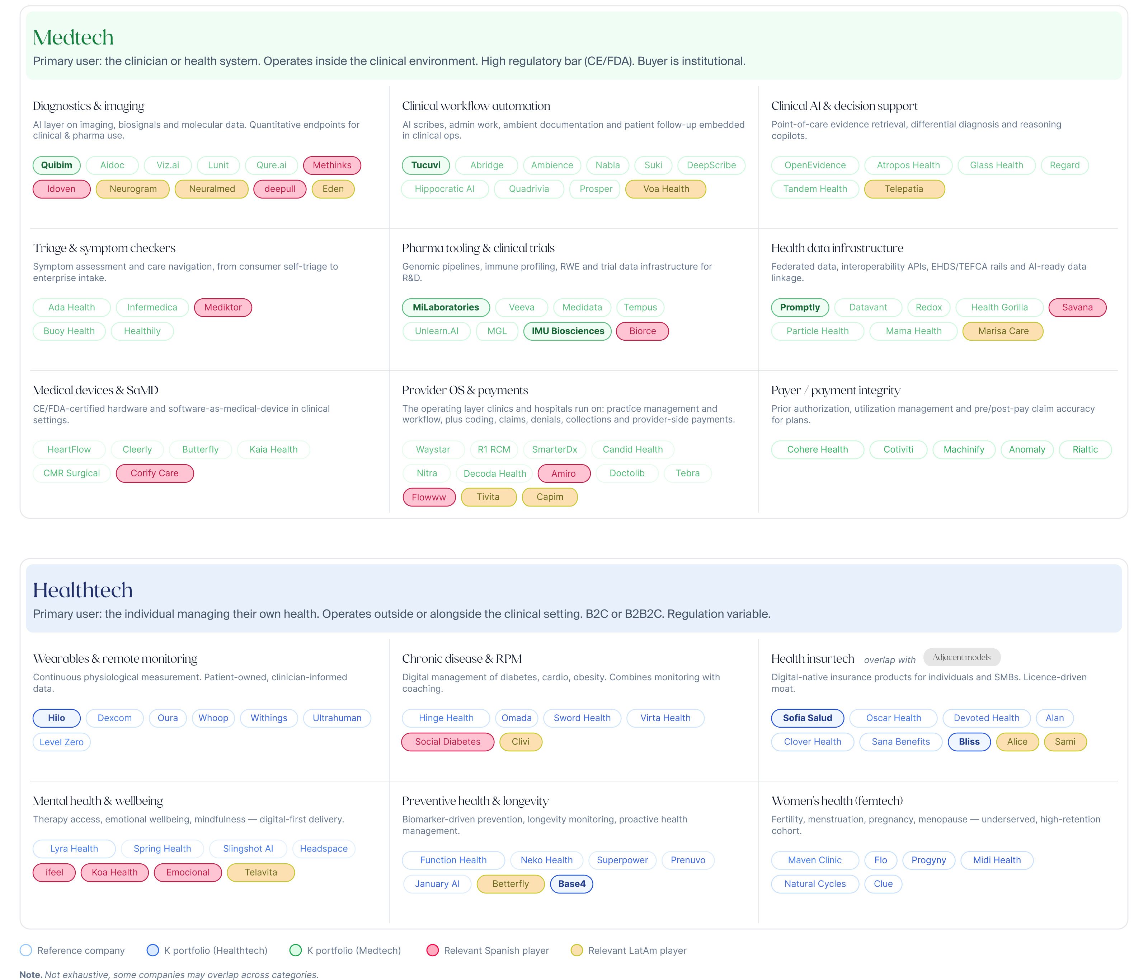The width and height of the screenshot is (1148, 980).
Task: Select the Telavita mental health pill
Action: pos(260,873)
